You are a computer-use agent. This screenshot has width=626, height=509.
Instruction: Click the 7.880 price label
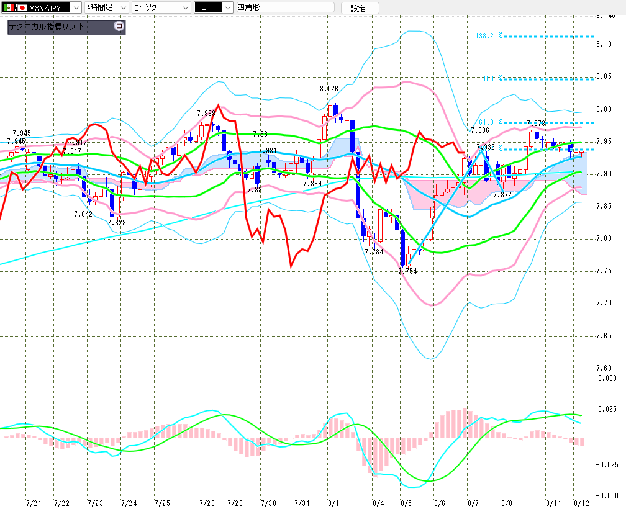(x=256, y=190)
